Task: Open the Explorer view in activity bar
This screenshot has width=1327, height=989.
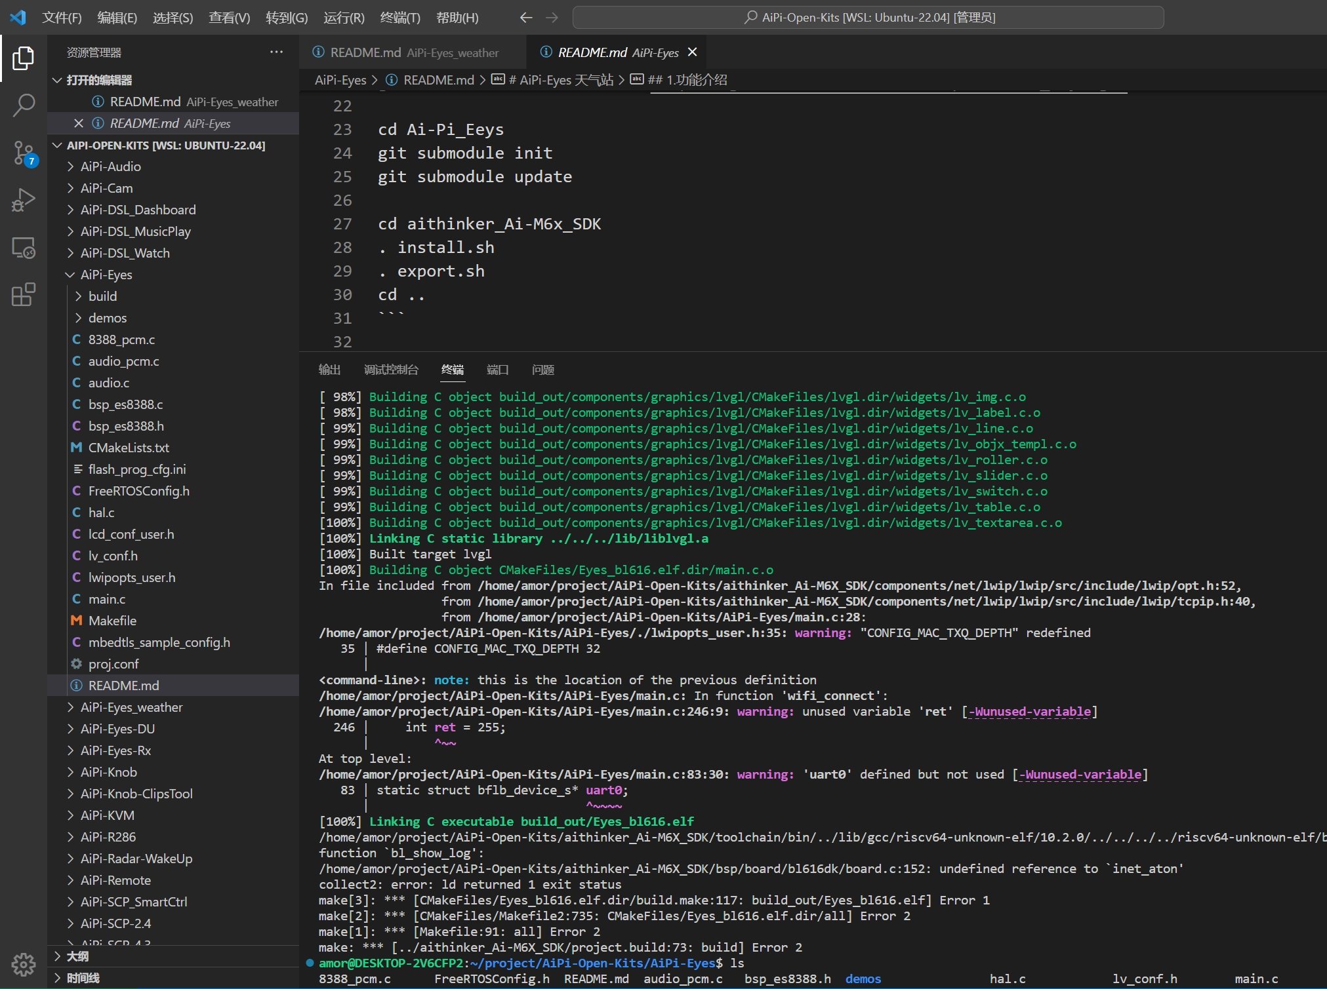Action: tap(24, 58)
